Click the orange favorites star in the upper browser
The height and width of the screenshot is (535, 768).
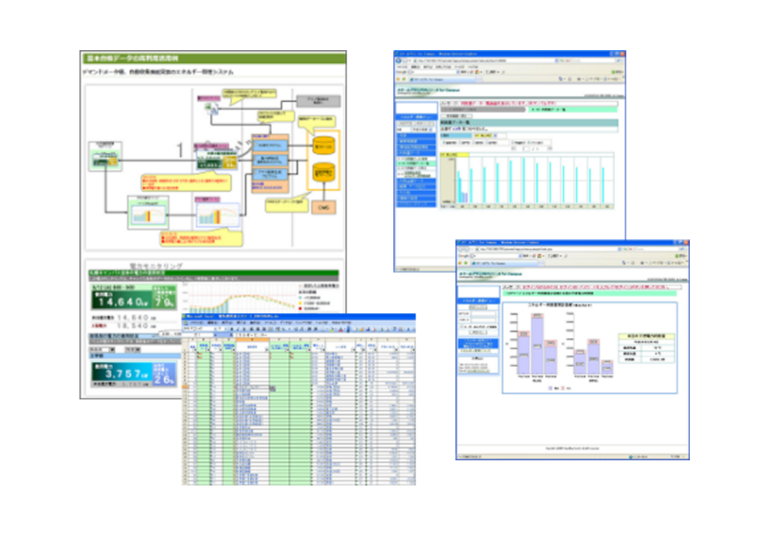tap(398, 79)
